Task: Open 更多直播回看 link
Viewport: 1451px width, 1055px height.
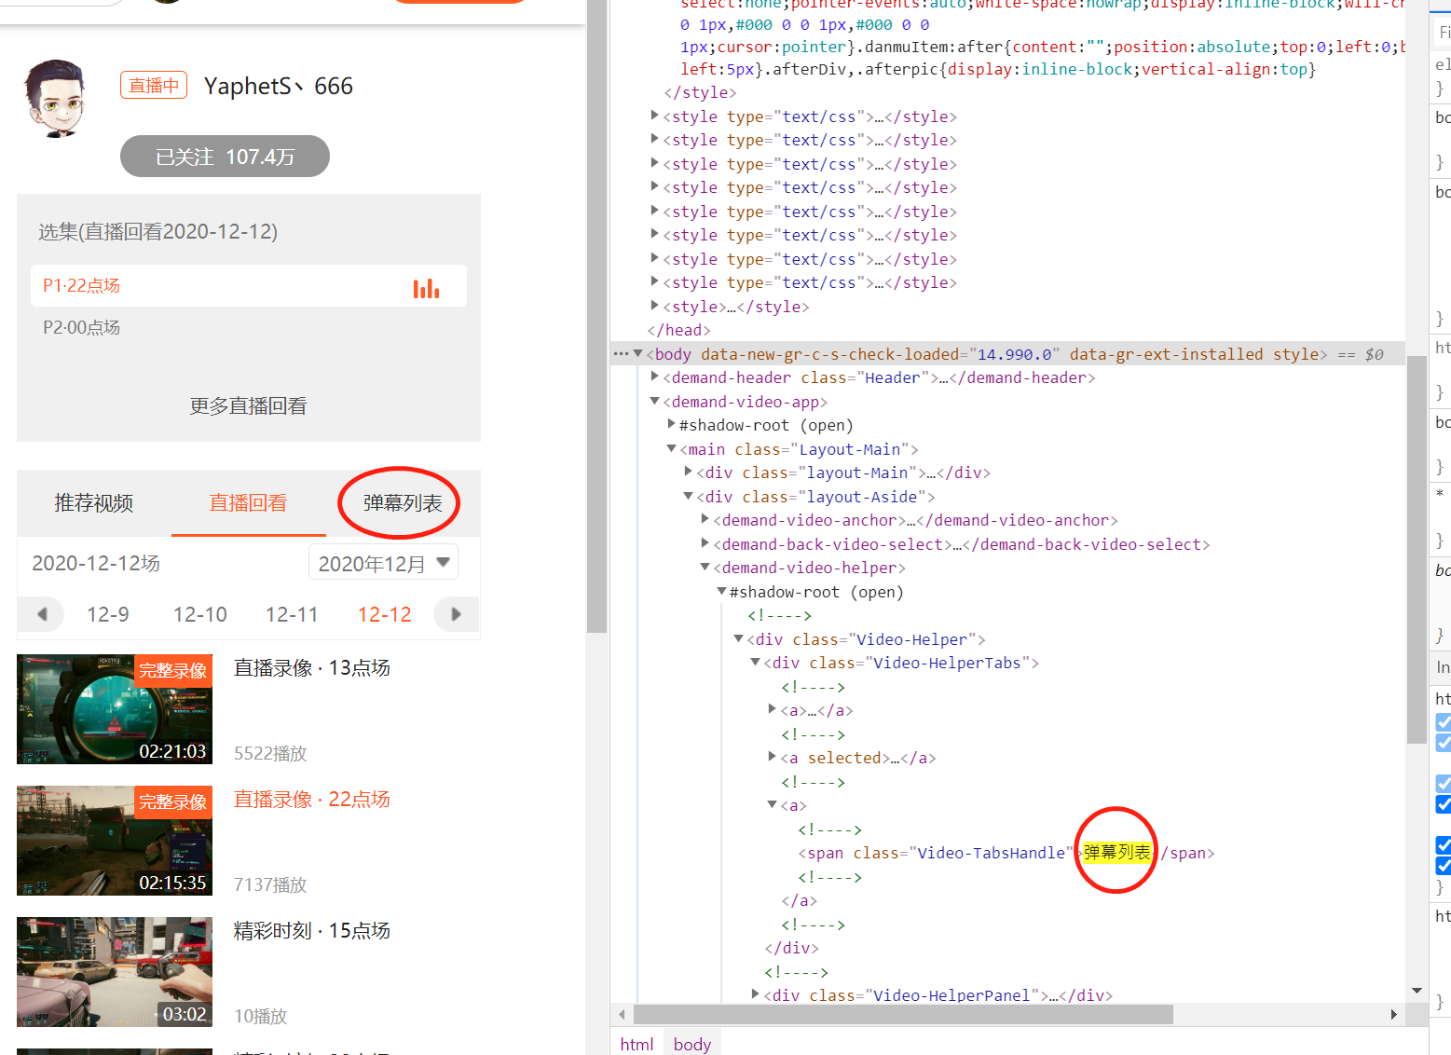Action: pos(248,406)
